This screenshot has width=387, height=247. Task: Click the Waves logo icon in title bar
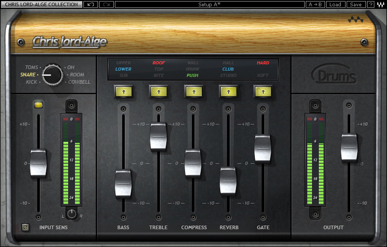click(x=380, y=4)
